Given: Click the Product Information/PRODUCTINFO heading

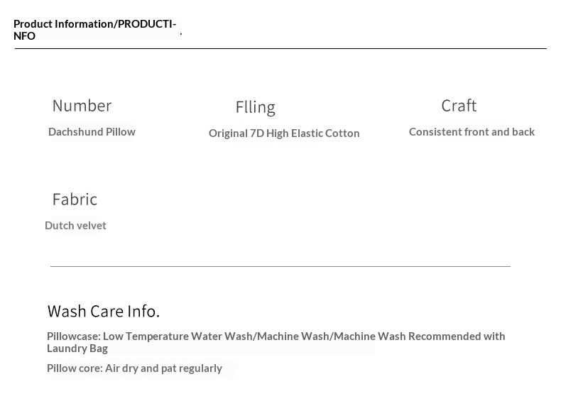Looking at the screenshot, I should click(x=95, y=30).
